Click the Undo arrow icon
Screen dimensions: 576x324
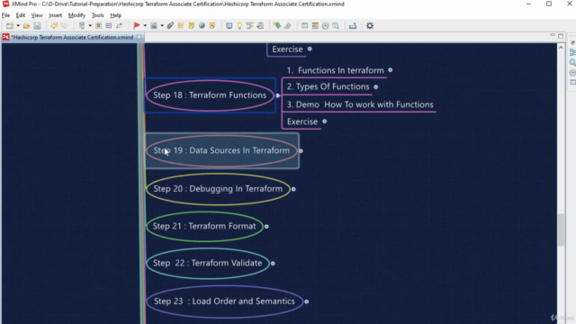54,26
